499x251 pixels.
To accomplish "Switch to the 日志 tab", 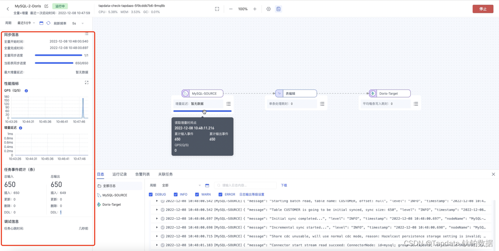I will [x=101, y=174].
